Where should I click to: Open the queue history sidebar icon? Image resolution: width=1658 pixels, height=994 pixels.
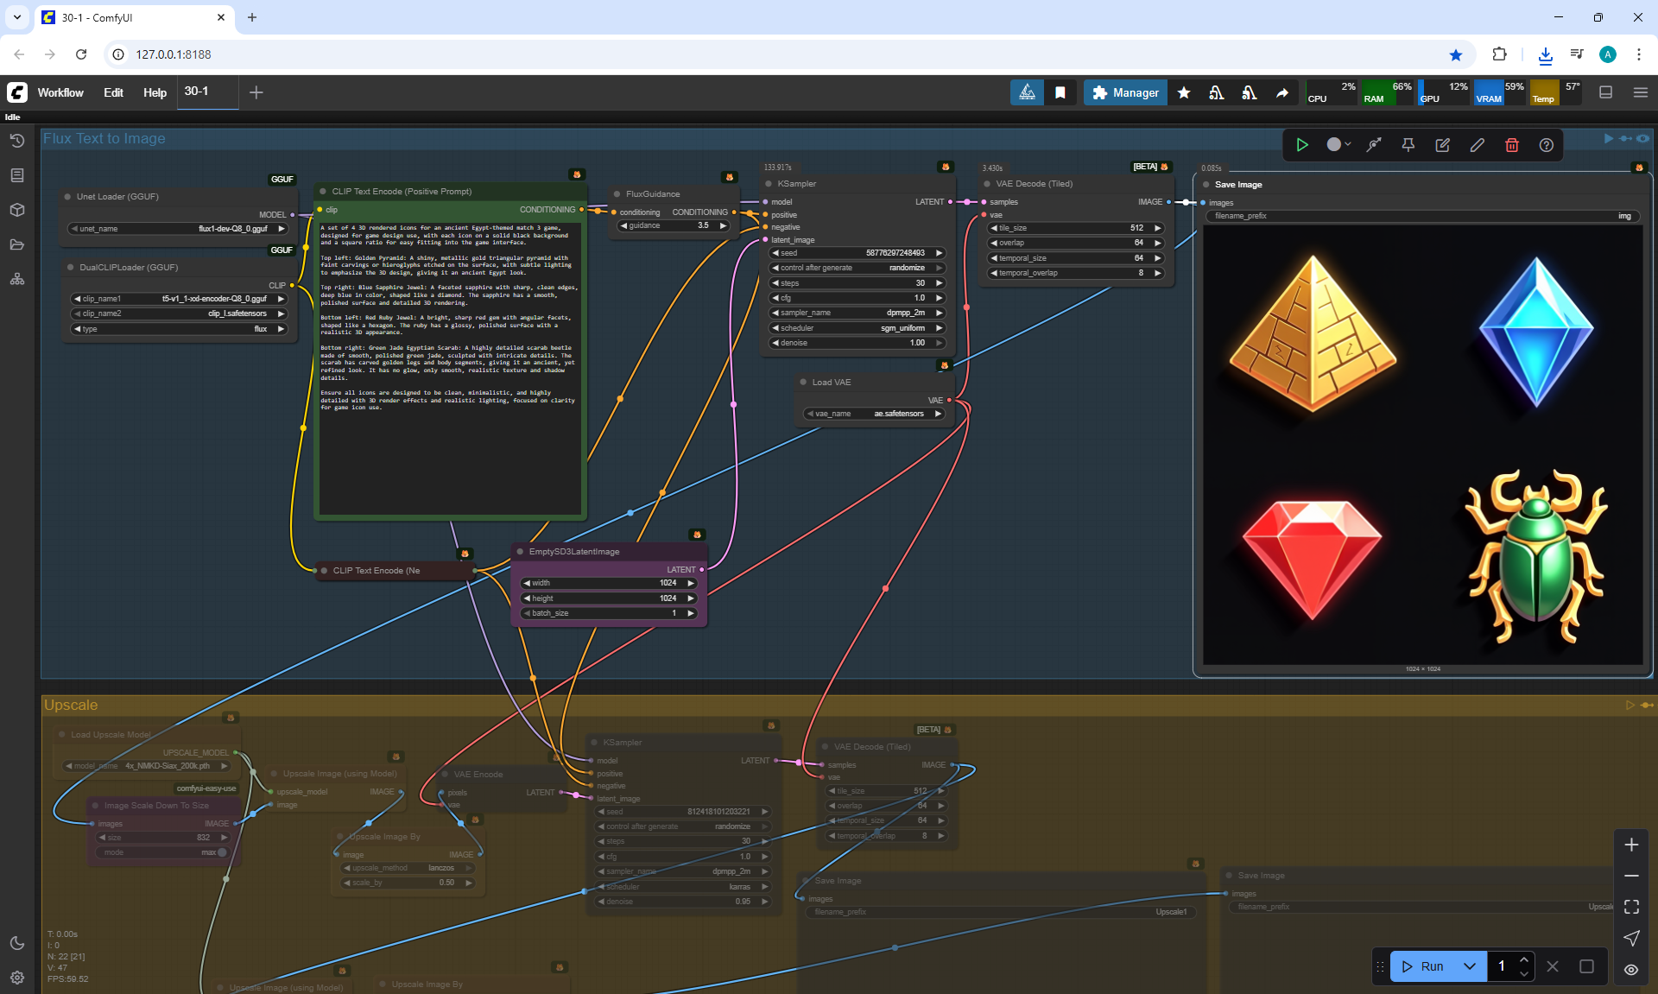pos(17,141)
